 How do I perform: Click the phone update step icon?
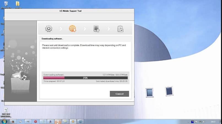click(96, 28)
